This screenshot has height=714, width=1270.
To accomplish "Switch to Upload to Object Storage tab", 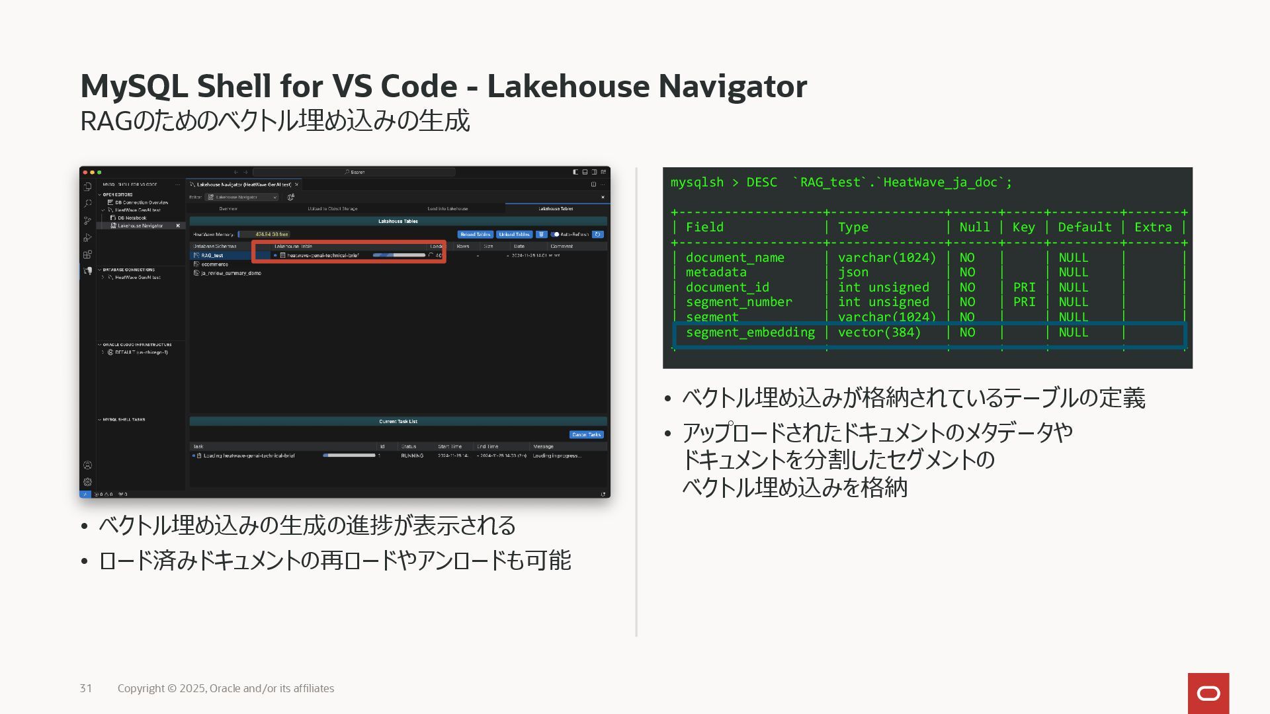I will (x=332, y=208).
